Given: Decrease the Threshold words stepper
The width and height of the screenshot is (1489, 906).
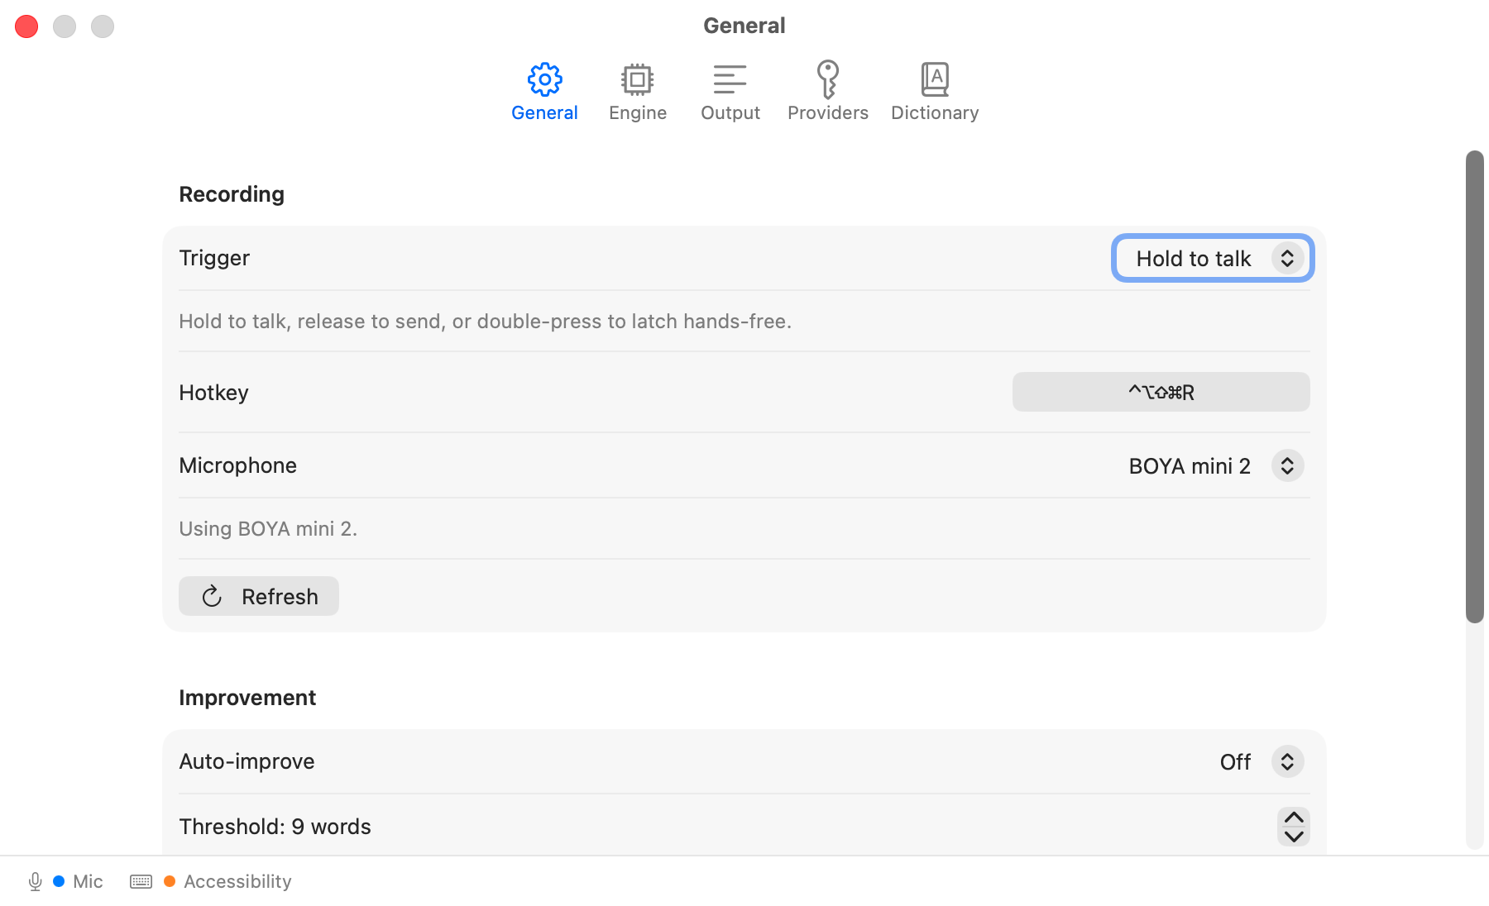Looking at the screenshot, I should (1294, 837).
